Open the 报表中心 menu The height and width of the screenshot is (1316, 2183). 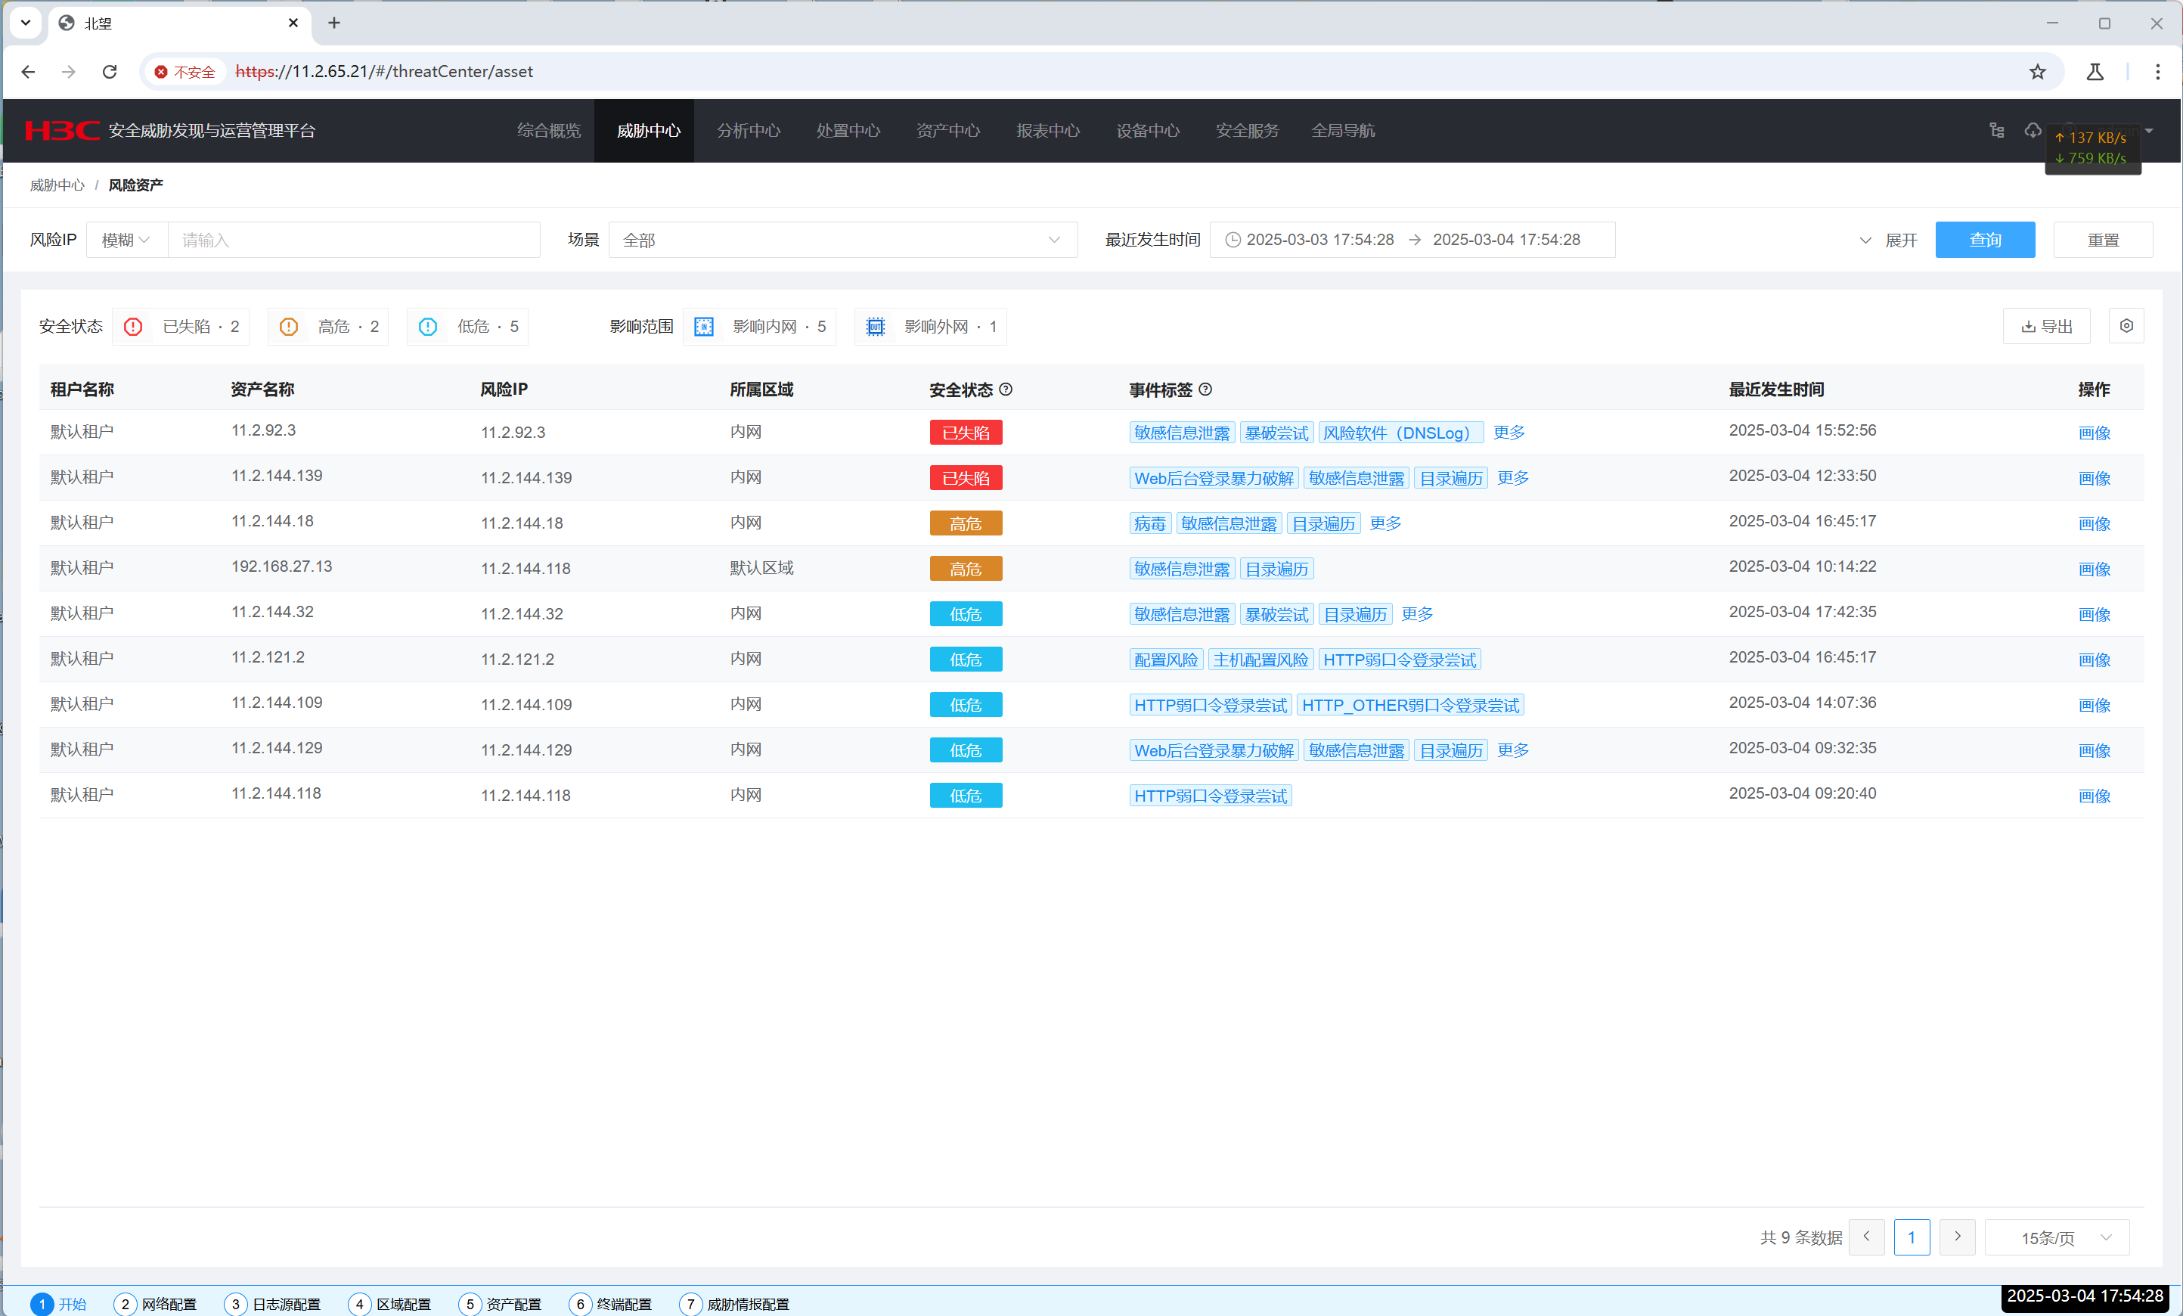click(x=1048, y=130)
